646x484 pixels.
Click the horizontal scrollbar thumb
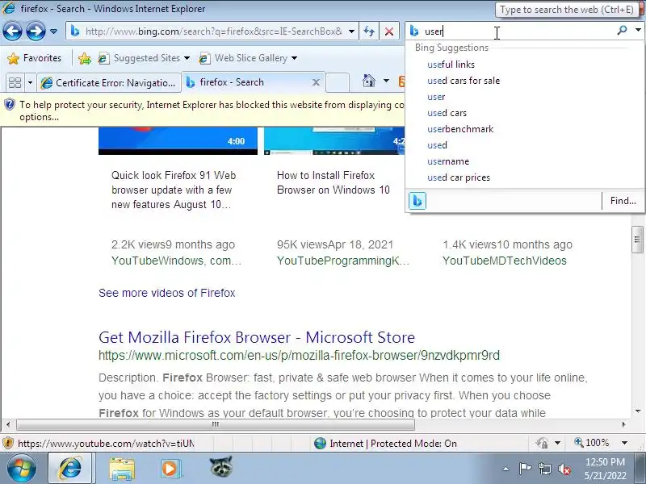216,424
